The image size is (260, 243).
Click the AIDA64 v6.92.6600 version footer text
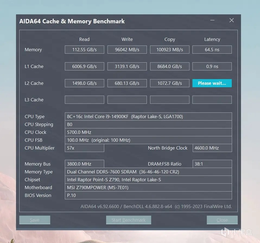(x=156, y=207)
